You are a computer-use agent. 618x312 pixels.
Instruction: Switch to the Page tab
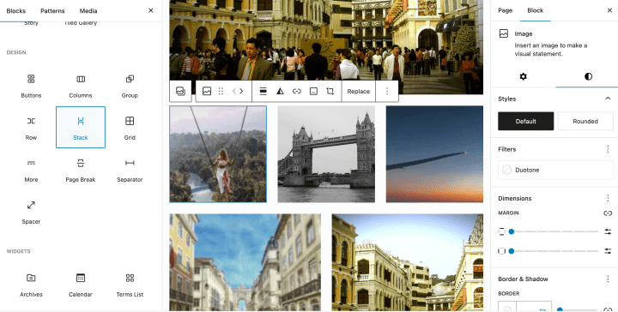pyautogui.click(x=505, y=10)
